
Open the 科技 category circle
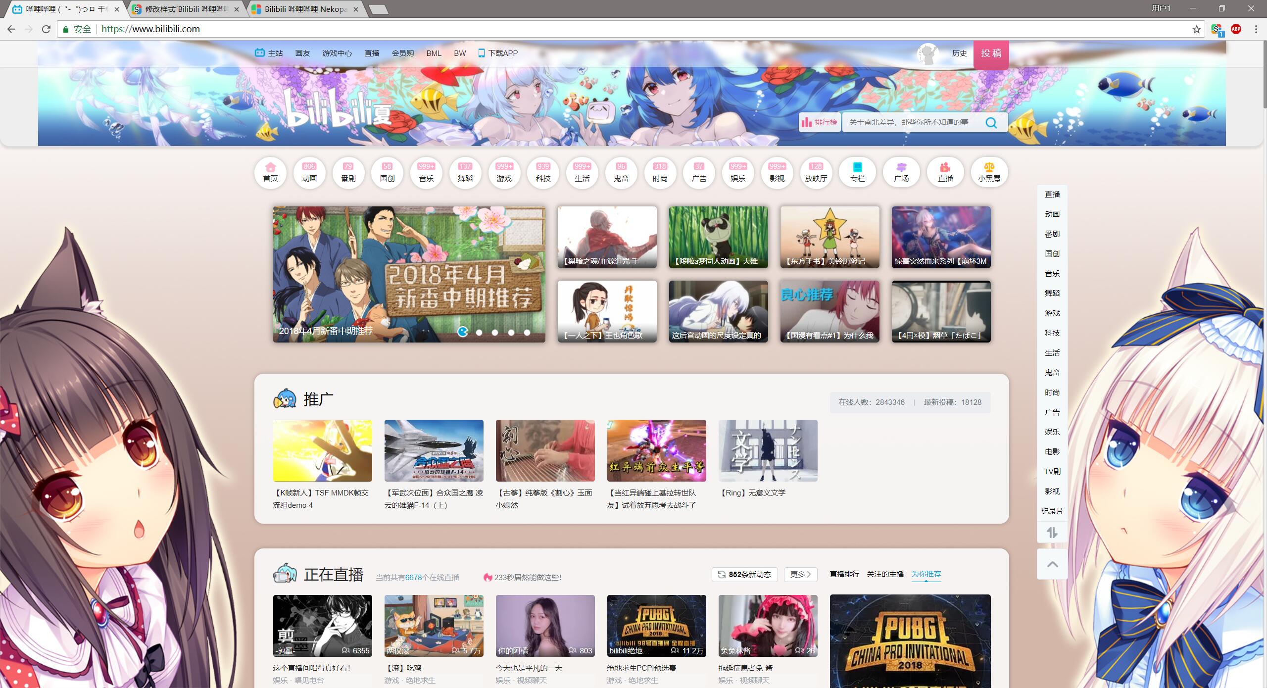pos(543,172)
